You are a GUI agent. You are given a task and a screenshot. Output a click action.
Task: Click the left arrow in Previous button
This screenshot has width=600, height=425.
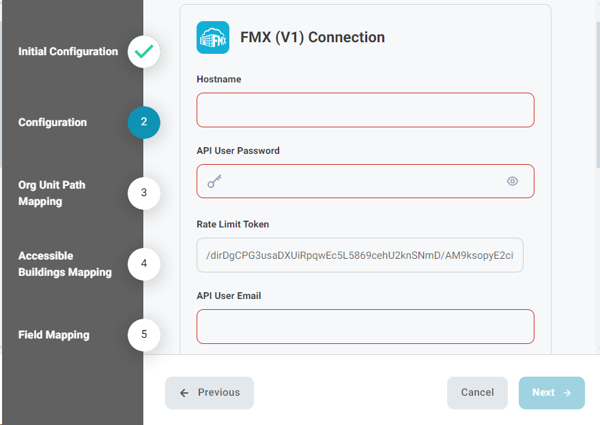pyautogui.click(x=184, y=393)
